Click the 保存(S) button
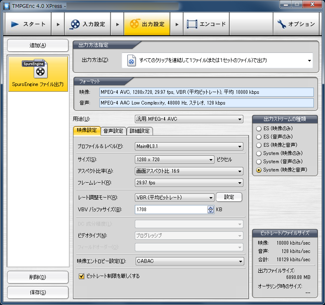 (x=38, y=292)
